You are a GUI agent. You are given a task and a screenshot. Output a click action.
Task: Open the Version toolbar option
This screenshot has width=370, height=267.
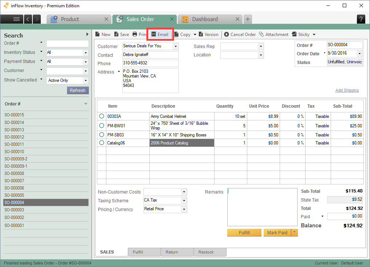point(209,35)
